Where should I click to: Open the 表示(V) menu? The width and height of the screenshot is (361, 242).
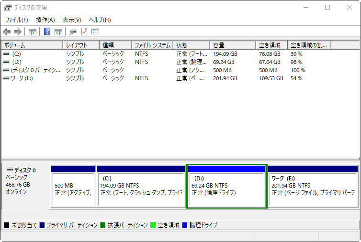pos(72,20)
